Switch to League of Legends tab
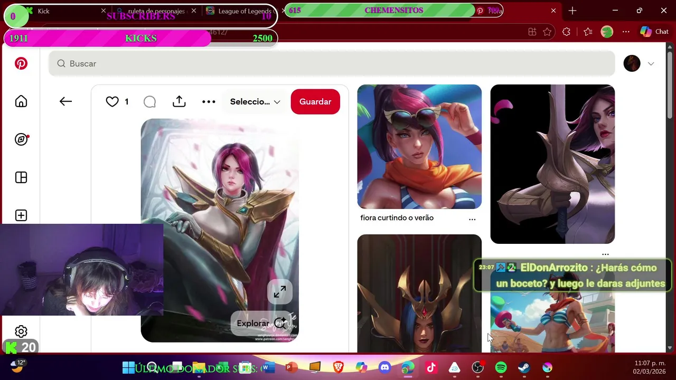Viewport: 676px width, 380px height. [243, 11]
